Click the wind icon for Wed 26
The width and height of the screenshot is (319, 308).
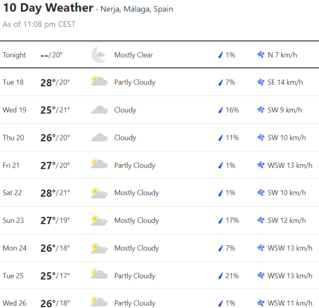[260, 303]
